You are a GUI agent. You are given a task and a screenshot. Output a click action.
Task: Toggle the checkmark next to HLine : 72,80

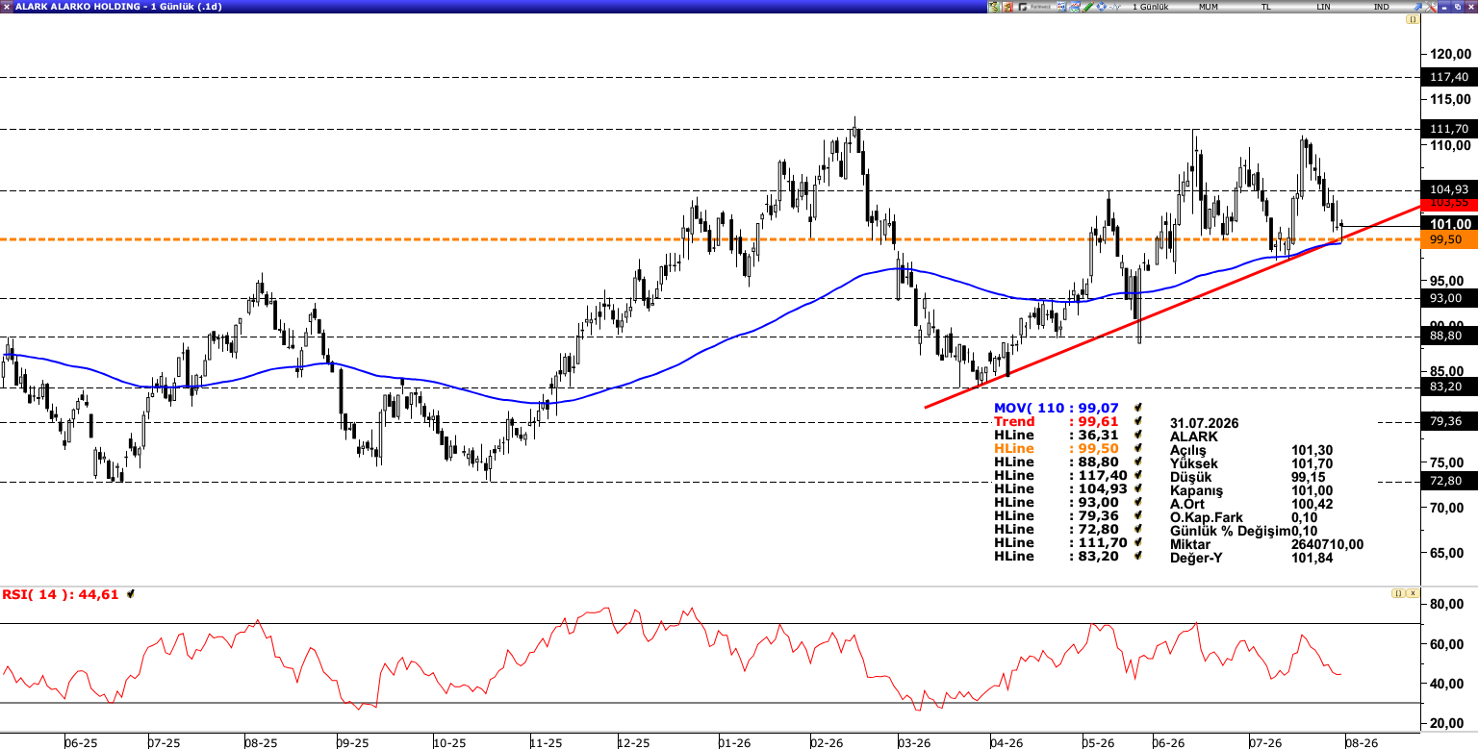[1139, 530]
